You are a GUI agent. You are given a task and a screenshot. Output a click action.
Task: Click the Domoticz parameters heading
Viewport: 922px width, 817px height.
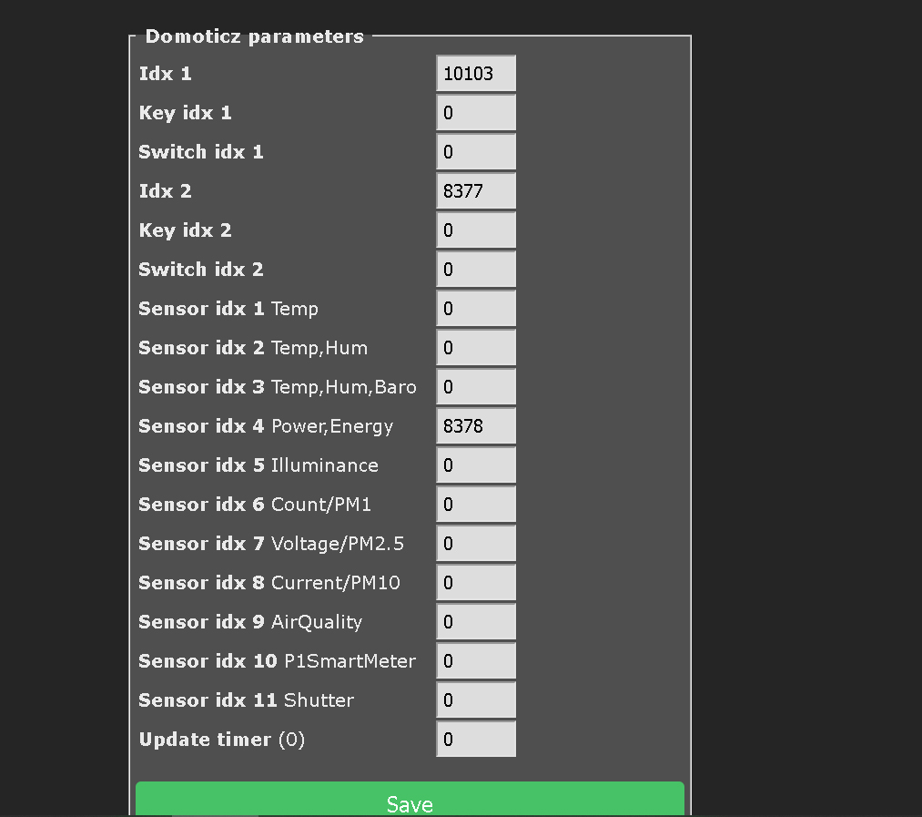254,36
